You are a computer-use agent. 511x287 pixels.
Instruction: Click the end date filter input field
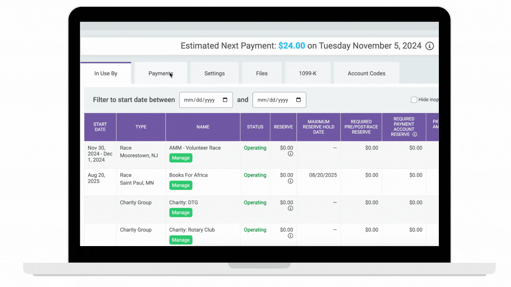(273, 100)
